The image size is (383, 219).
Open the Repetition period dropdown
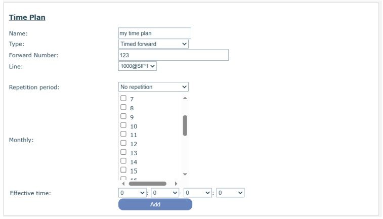(153, 87)
